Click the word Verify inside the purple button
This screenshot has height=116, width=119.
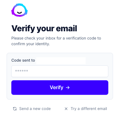(x=56, y=88)
